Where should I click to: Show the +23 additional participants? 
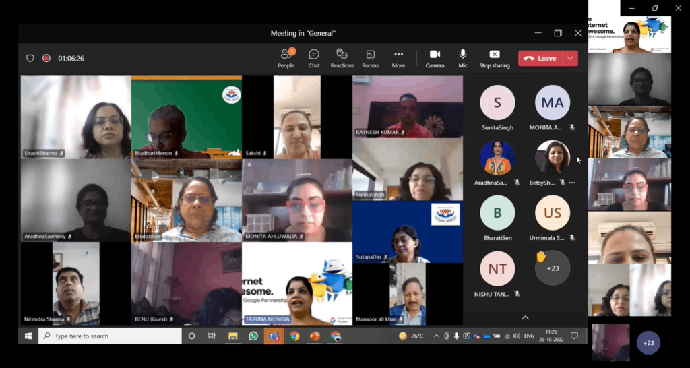click(553, 268)
